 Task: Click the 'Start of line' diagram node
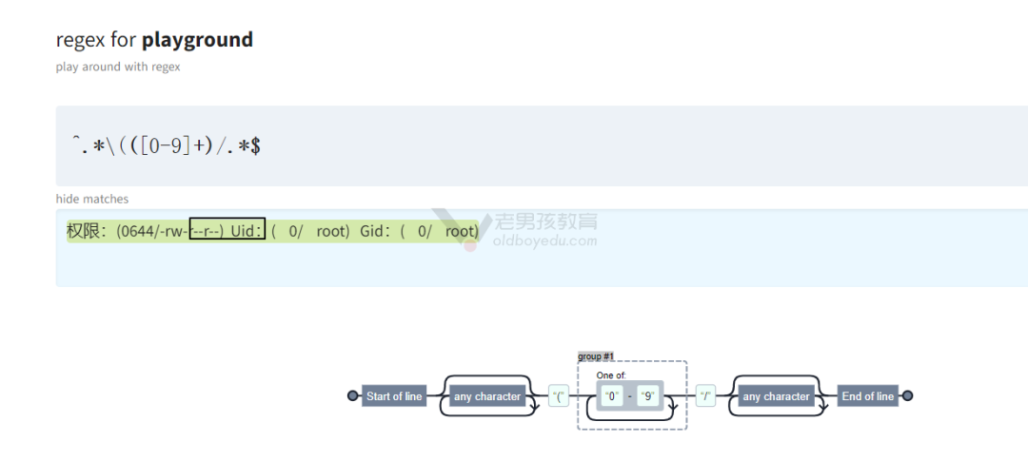394,396
